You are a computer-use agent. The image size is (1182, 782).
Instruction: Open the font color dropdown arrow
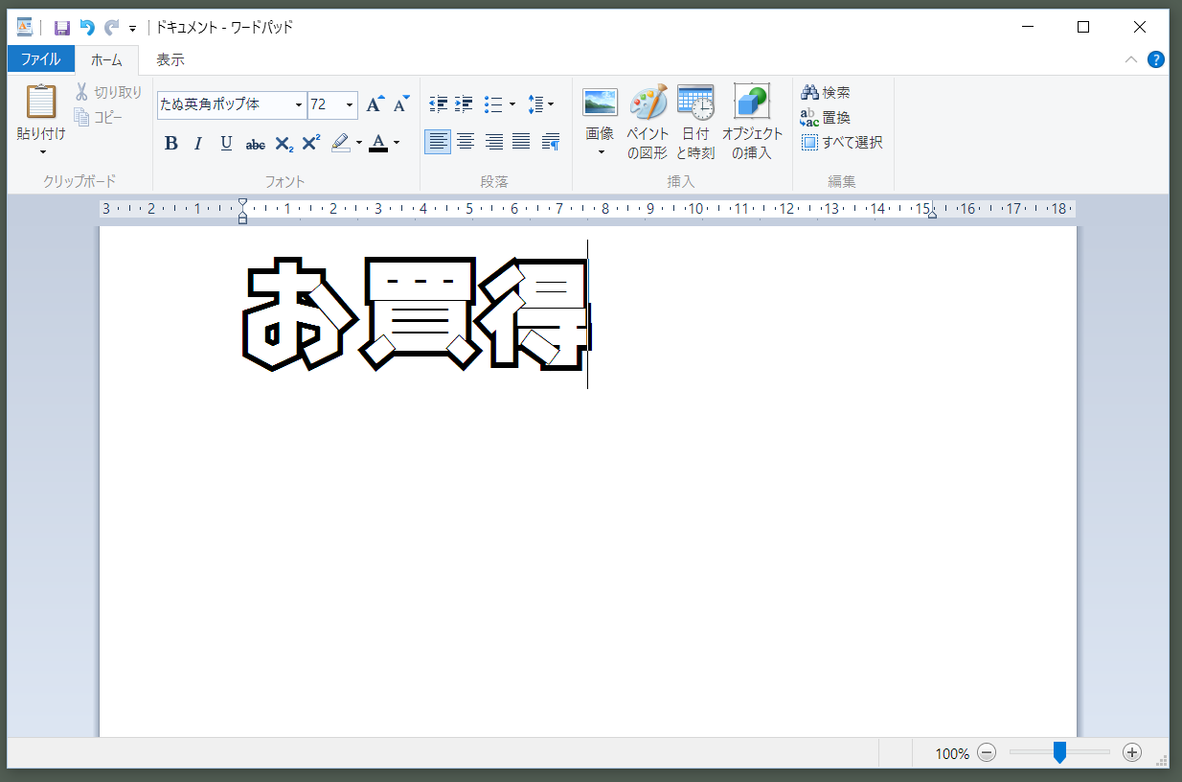click(x=397, y=143)
